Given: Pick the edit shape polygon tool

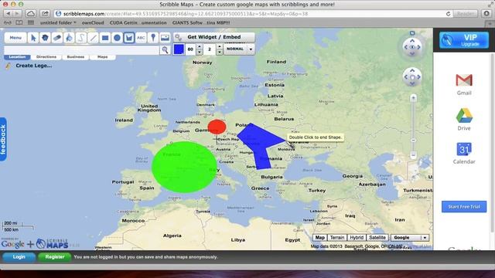Looking at the screenshot, I should [45, 38].
